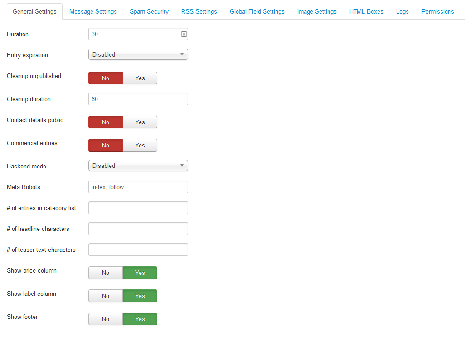Click the icon inside the Duration field
Screen dimensions: 465x338
184,34
